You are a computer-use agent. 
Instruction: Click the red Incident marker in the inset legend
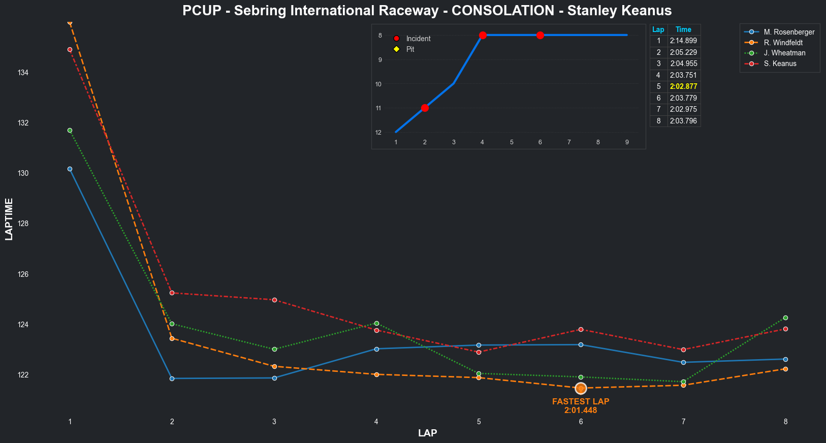[397, 39]
